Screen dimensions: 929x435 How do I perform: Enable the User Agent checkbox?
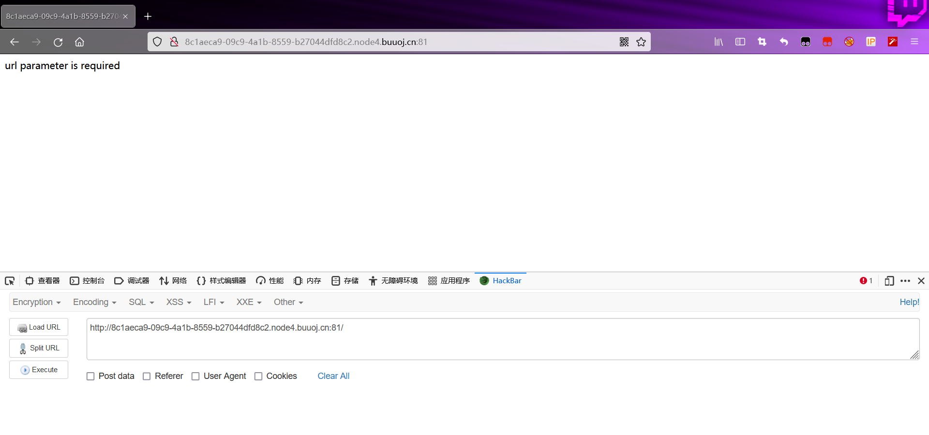(195, 376)
